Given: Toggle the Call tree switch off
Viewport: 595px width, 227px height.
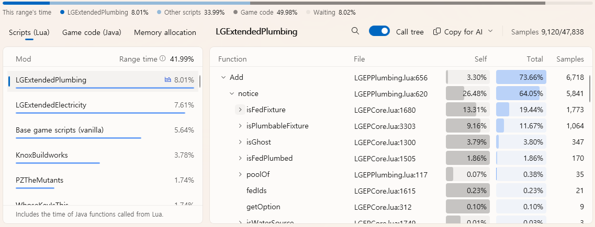Looking at the screenshot, I should point(379,31).
